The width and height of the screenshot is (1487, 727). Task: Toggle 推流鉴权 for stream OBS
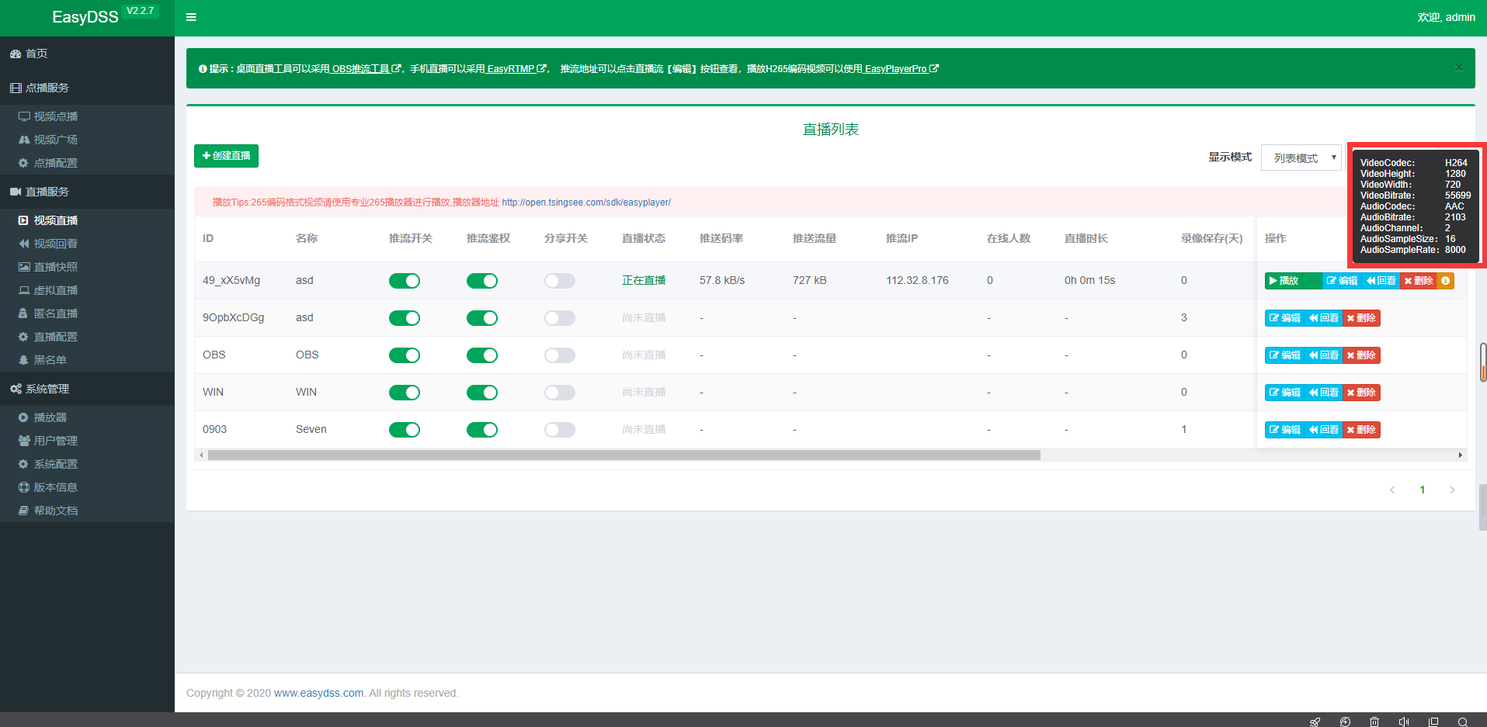click(482, 355)
